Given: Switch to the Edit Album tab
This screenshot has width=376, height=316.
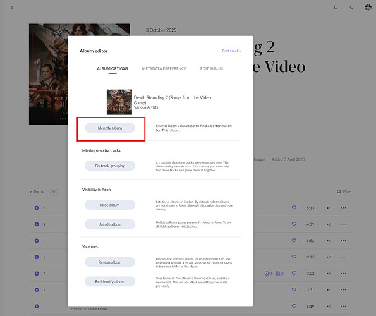Looking at the screenshot, I should point(212,68).
